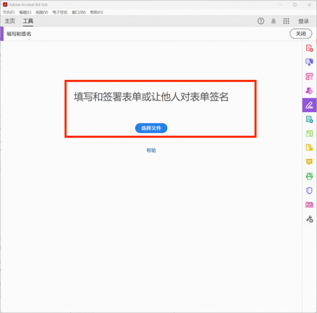The image size is (317, 313).
Task: Click the 登录 sign-in link
Action: [303, 21]
